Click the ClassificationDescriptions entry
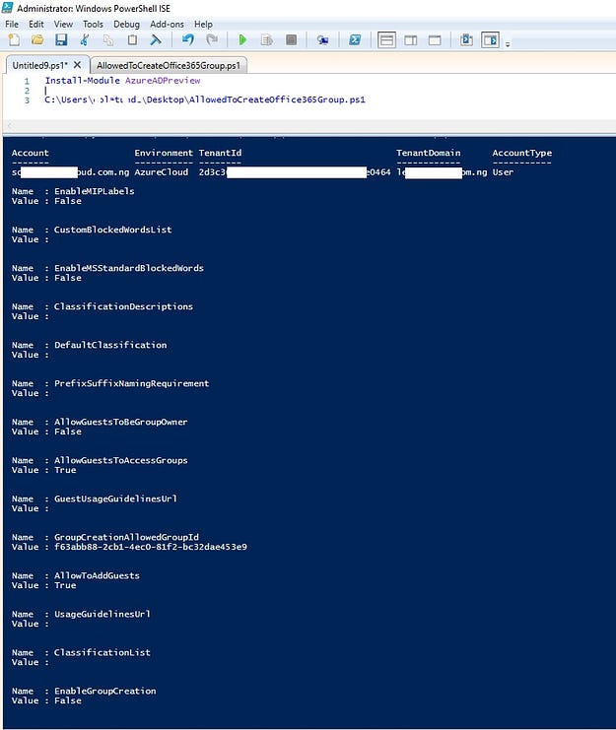Image resolution: width=616 pixels, height=730 pixels. [x=123, y=306]
